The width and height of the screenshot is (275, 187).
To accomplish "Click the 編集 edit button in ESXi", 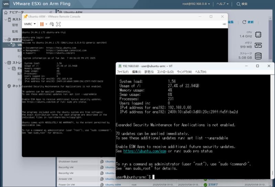I will click(x=231, y=22).
